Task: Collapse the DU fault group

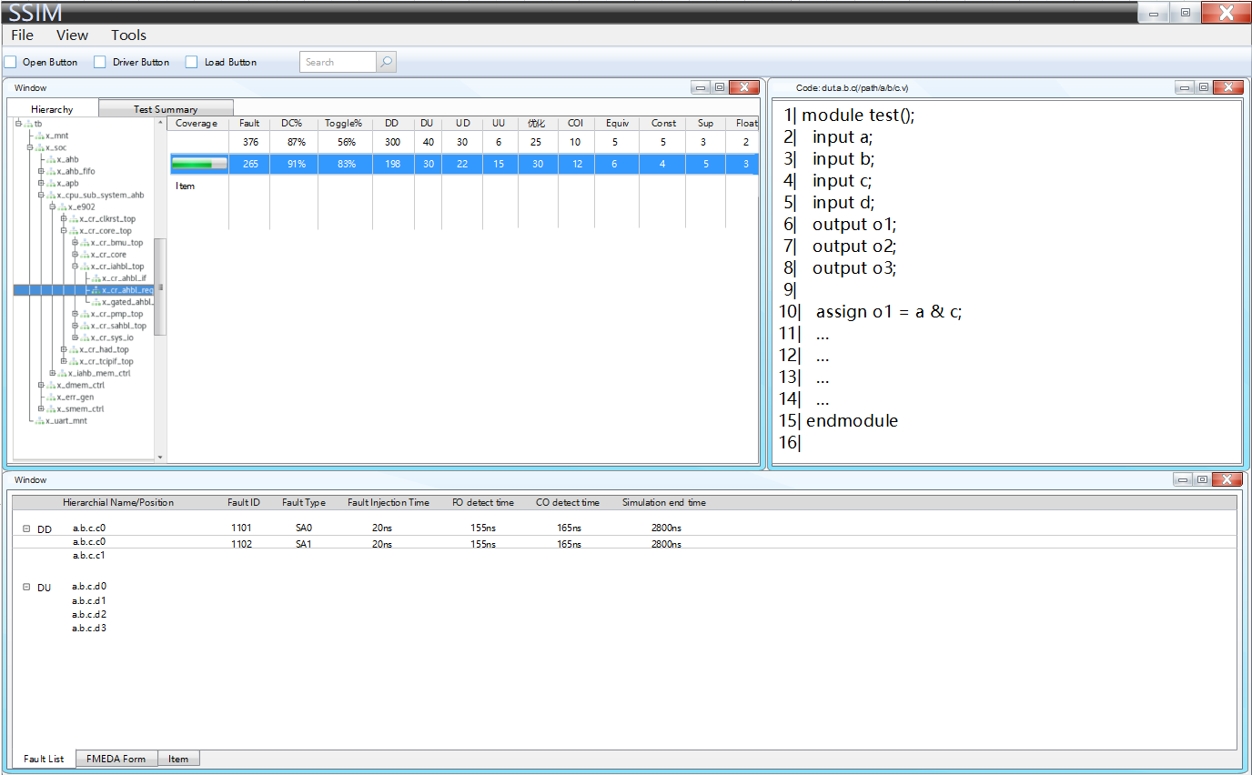Action: pos(26,587)
